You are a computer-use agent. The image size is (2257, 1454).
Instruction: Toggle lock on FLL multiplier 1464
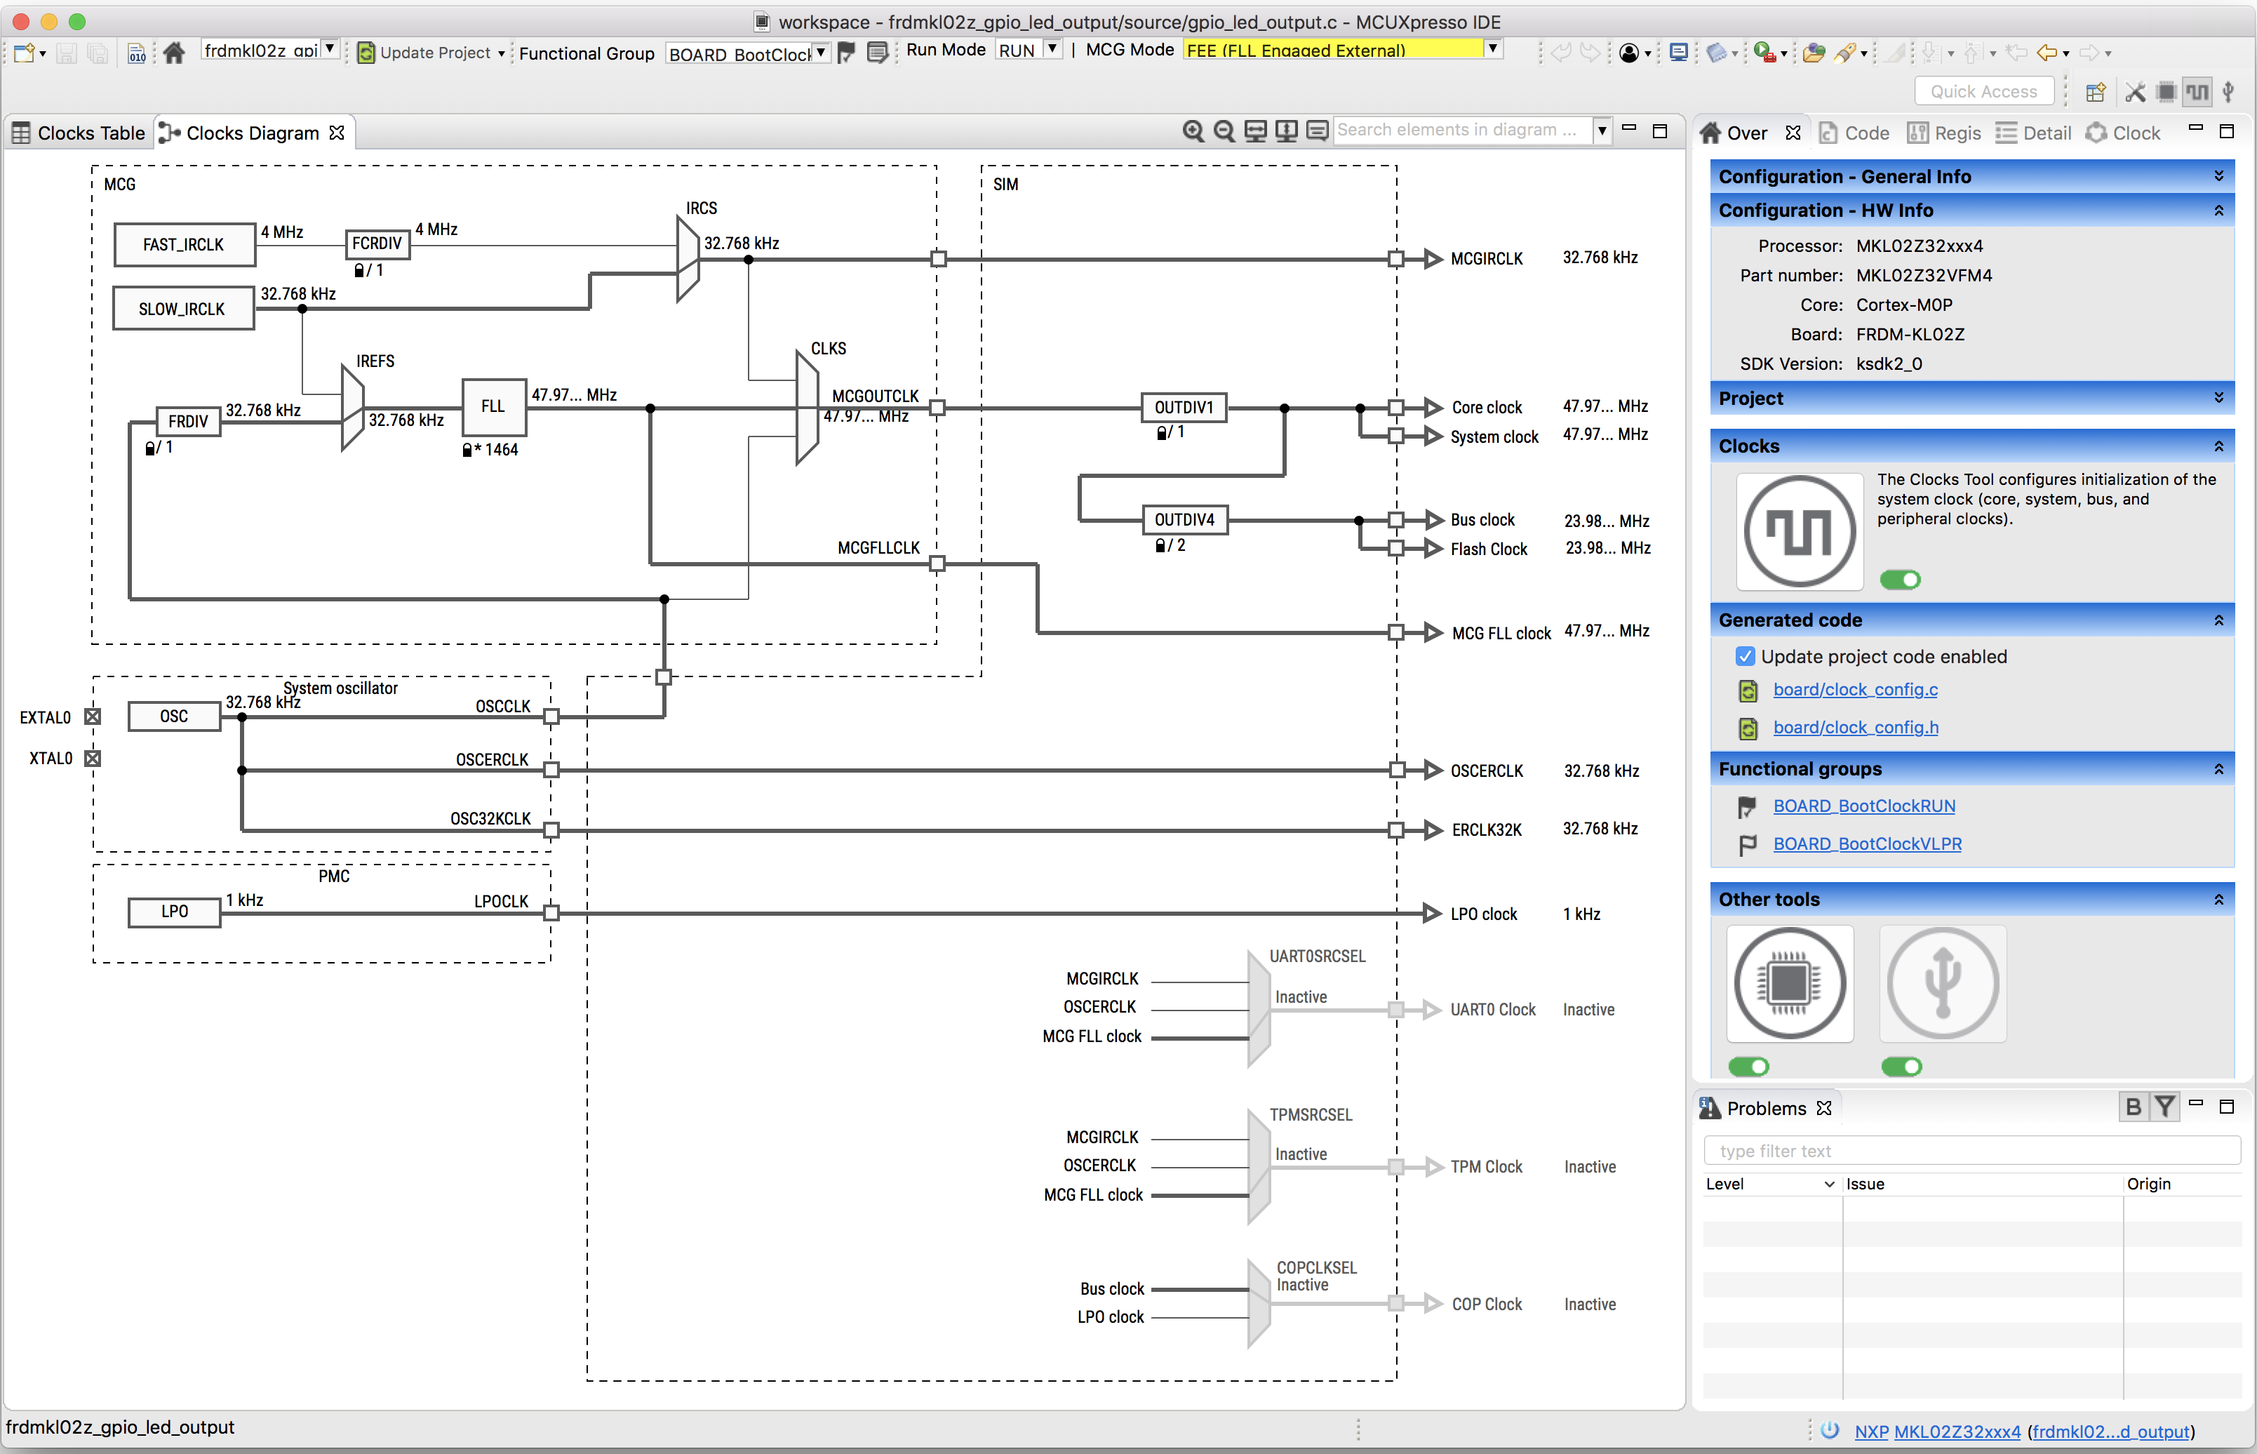467,451
